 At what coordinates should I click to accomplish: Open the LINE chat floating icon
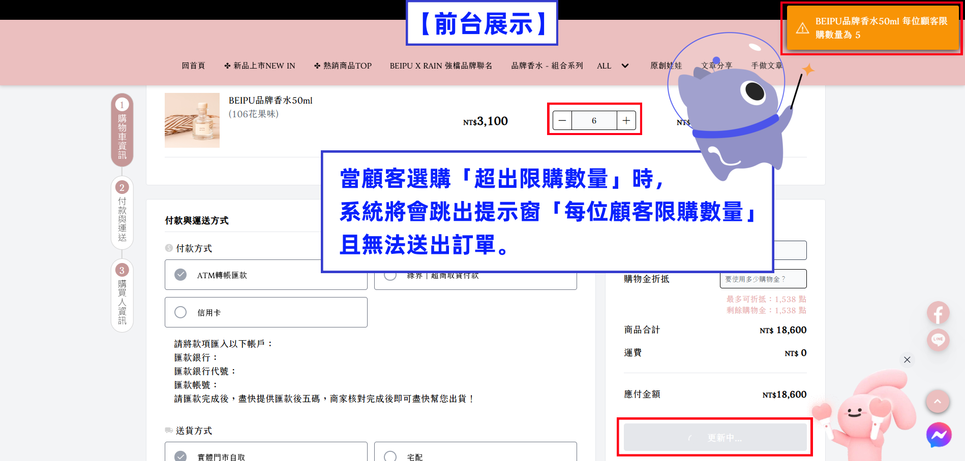pos(938,339)
